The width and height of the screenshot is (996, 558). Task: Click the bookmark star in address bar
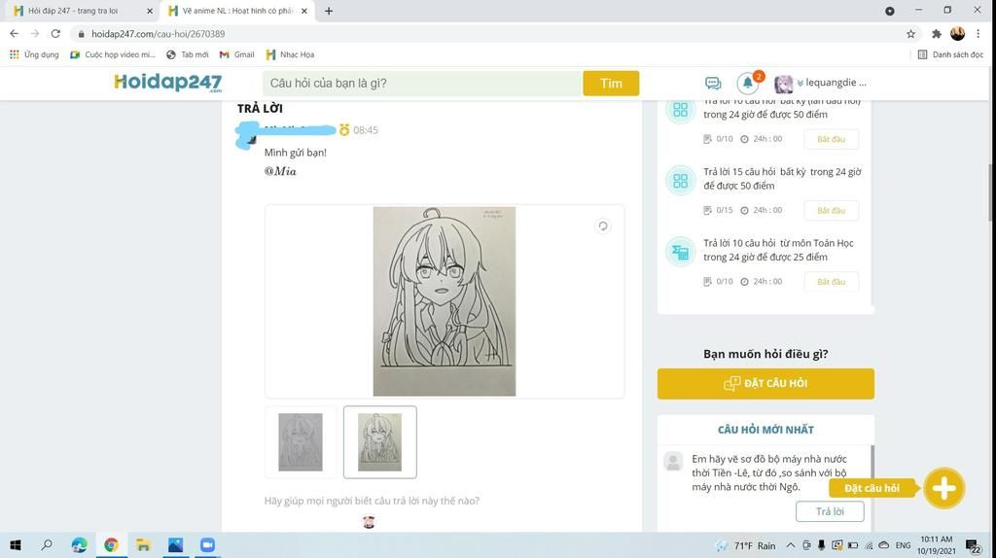click(910, 34)
